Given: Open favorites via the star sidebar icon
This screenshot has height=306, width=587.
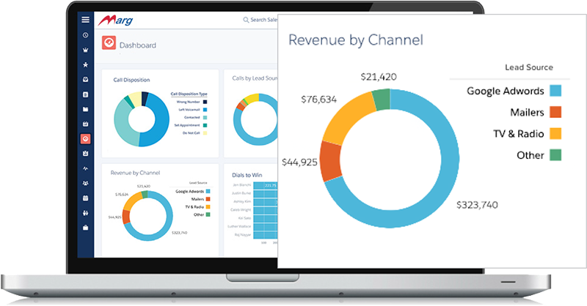Looking at the screenshot, I should point(86,64).
